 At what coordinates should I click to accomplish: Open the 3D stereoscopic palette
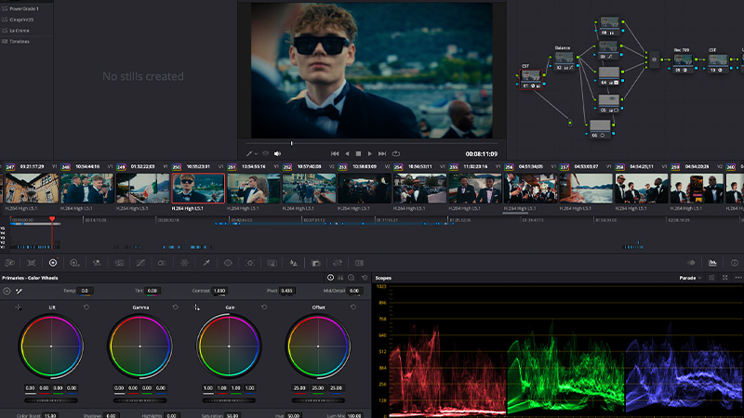tap(359, 263)
